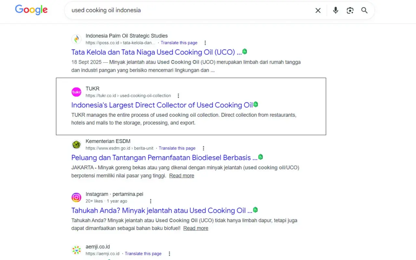
Task: Click the green eco leaf beside TUKR title
Action: coord(256,105)
